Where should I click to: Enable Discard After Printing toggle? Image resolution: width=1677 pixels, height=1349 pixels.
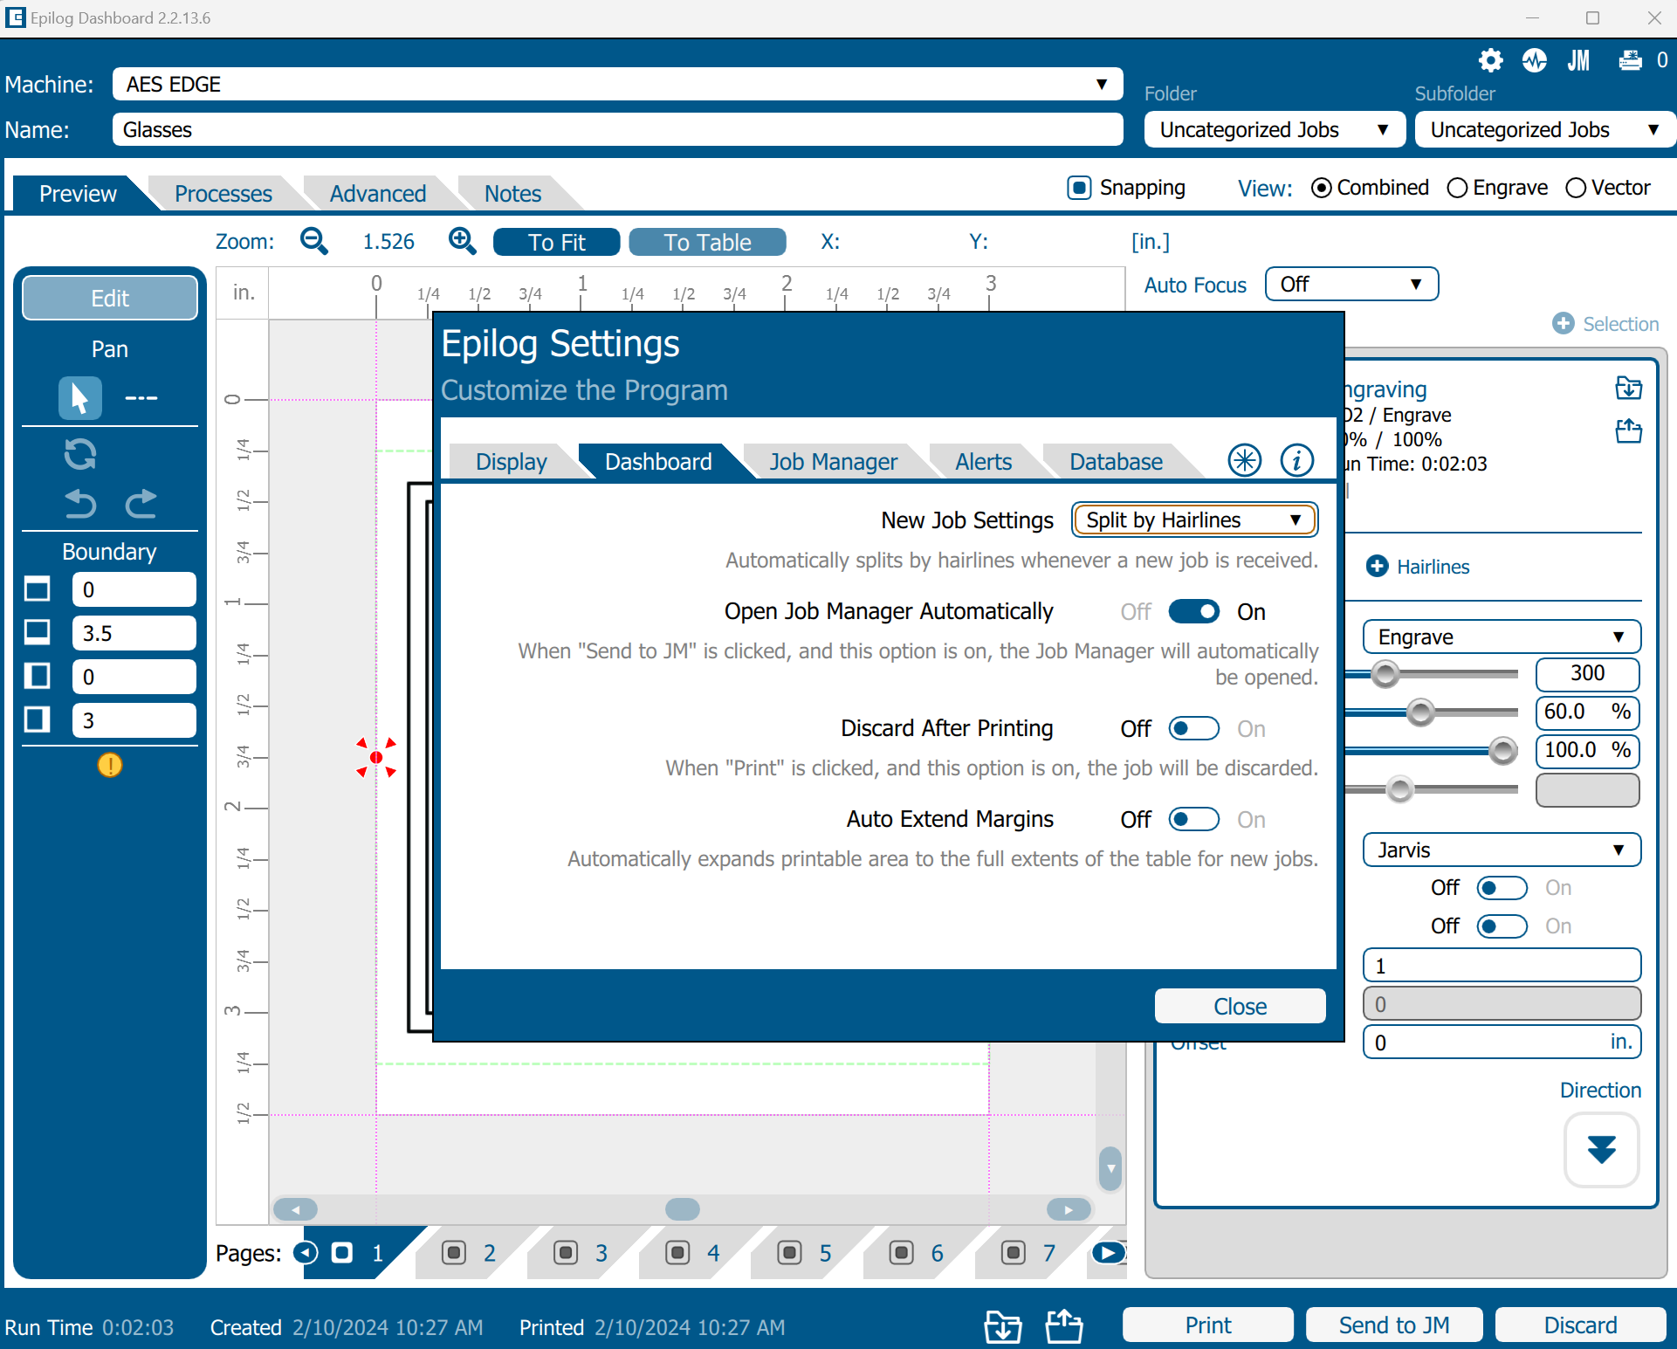coord(1193,729)
